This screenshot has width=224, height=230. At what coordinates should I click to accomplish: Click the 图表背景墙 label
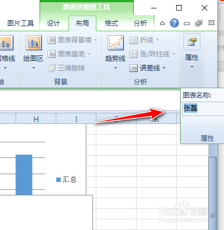75,40
